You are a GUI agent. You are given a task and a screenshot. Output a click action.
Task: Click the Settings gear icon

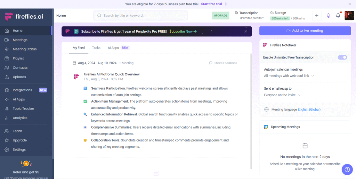coord(7,150)
